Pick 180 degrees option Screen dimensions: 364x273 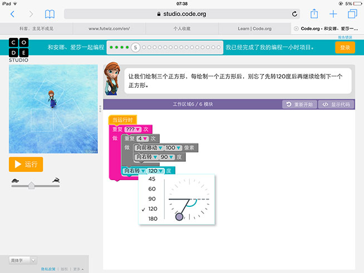click(152, 219)
